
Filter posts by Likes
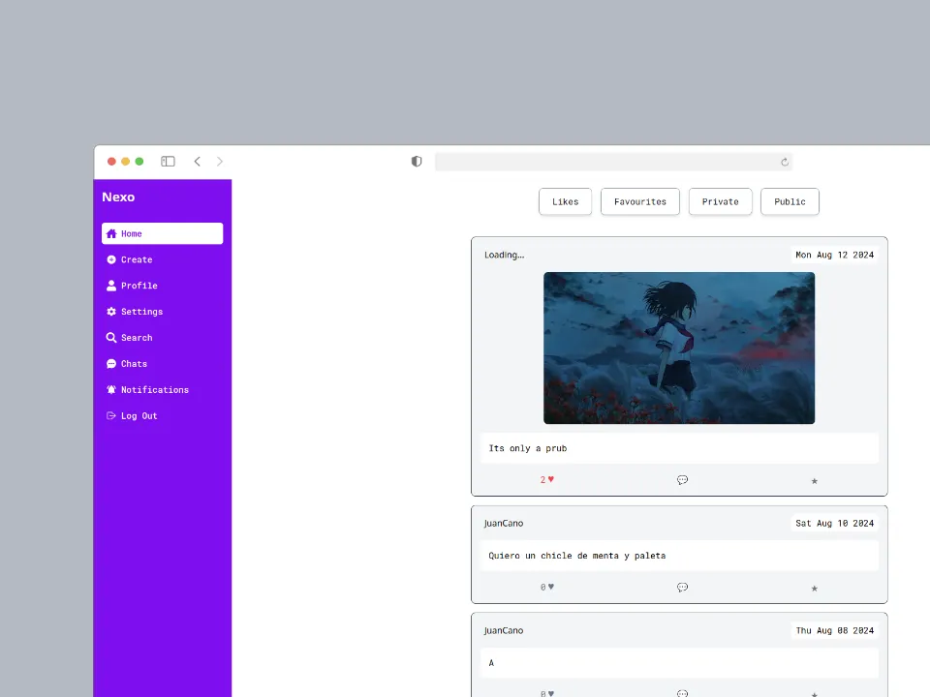[565, 201]
